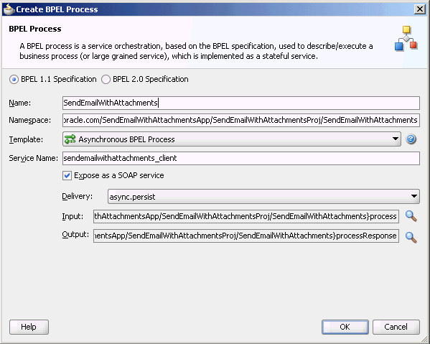
Task: Uncheck Expose as a SOAP service
Action: tap(67, 175)
